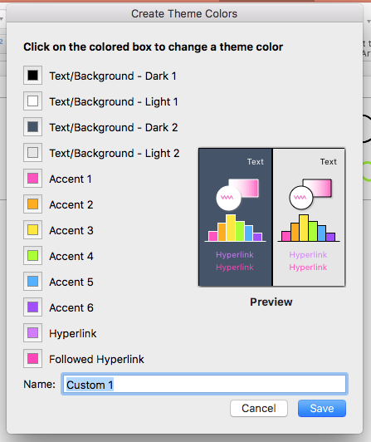Save the custom theme colors

click(x=322, y=408)
